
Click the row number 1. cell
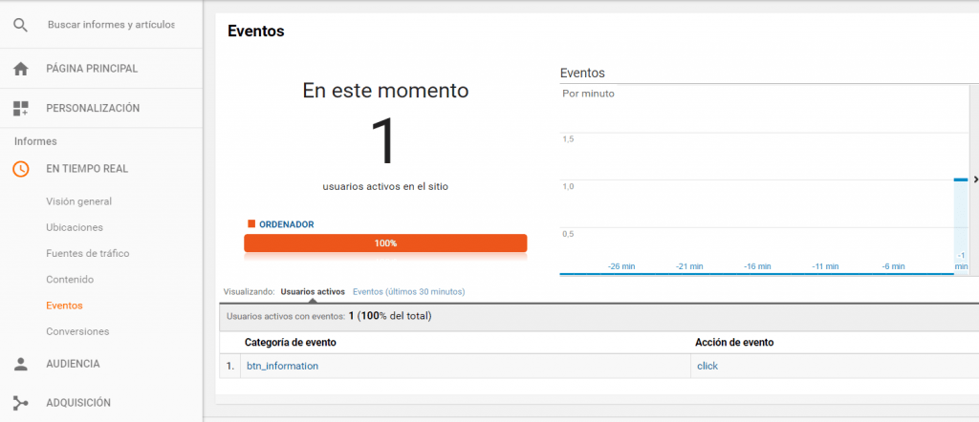coord(231,367)
